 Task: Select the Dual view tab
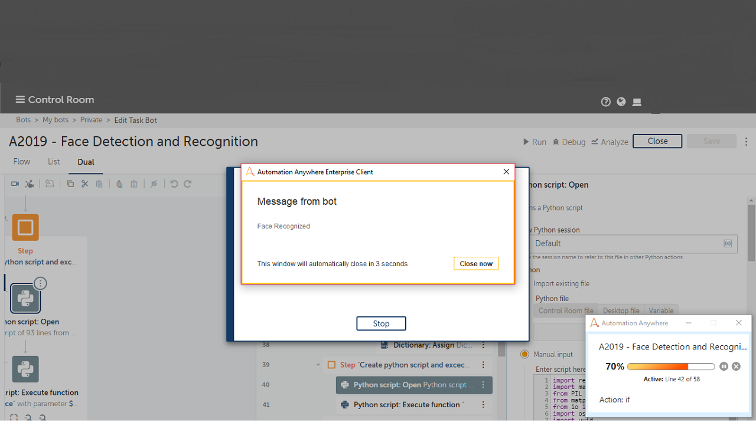click(x=86, y=162)
